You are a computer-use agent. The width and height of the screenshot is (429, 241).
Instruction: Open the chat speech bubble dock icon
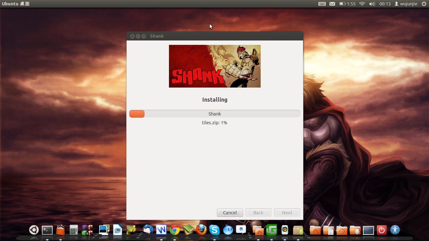click(x=241, y=230)
